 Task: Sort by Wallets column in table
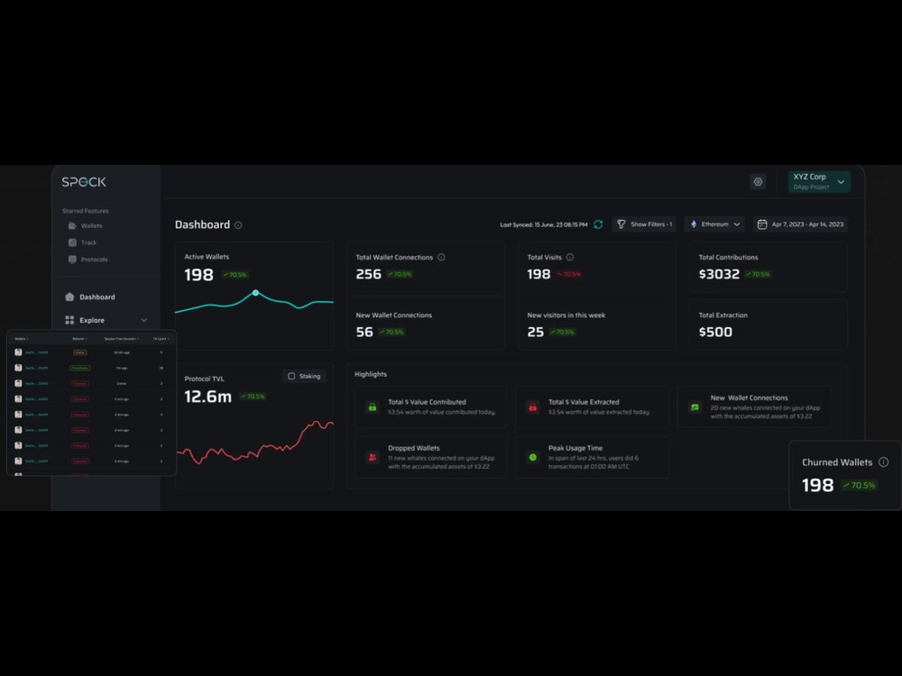click(x=22, y=339)
